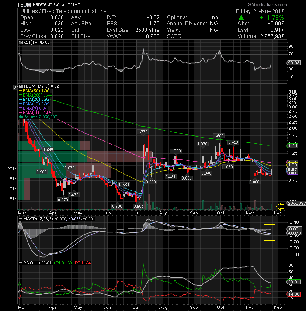Click the 0.870 price label
The height and width of the screenshot is (311, 306).
point(70,168)
